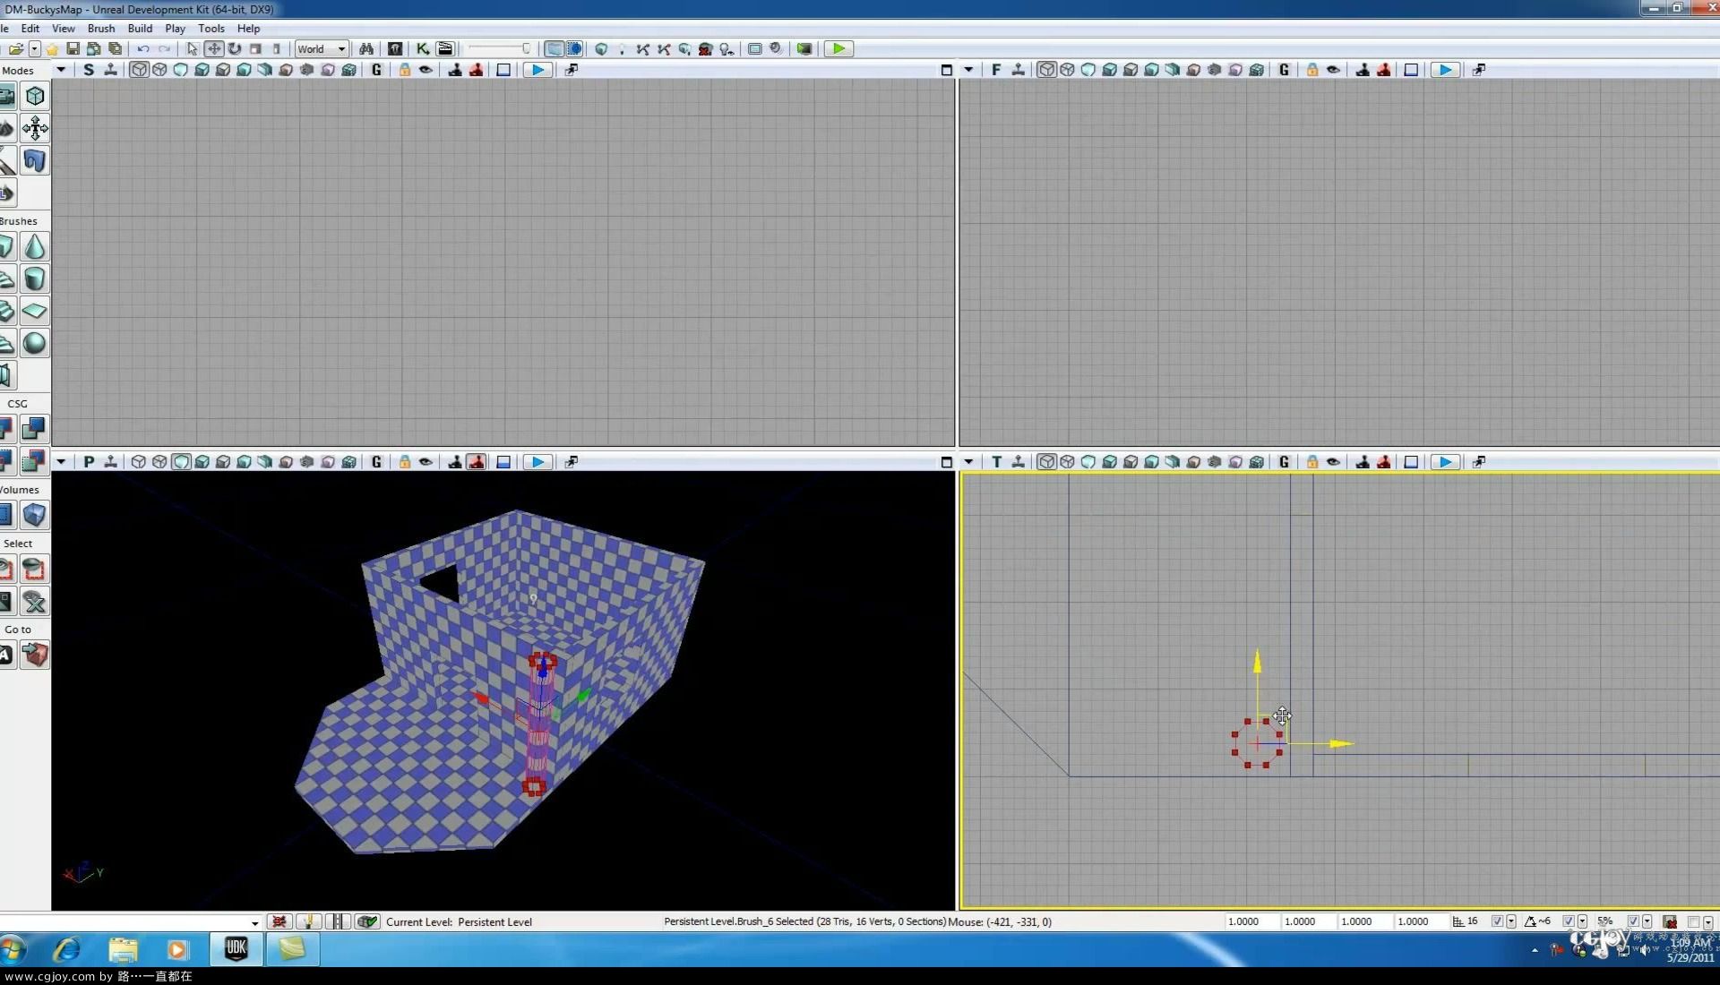The width and height of the screenshot is (1720, 985).
Task: Open the World coordinate system dropdown
Action: pos(322,49)
